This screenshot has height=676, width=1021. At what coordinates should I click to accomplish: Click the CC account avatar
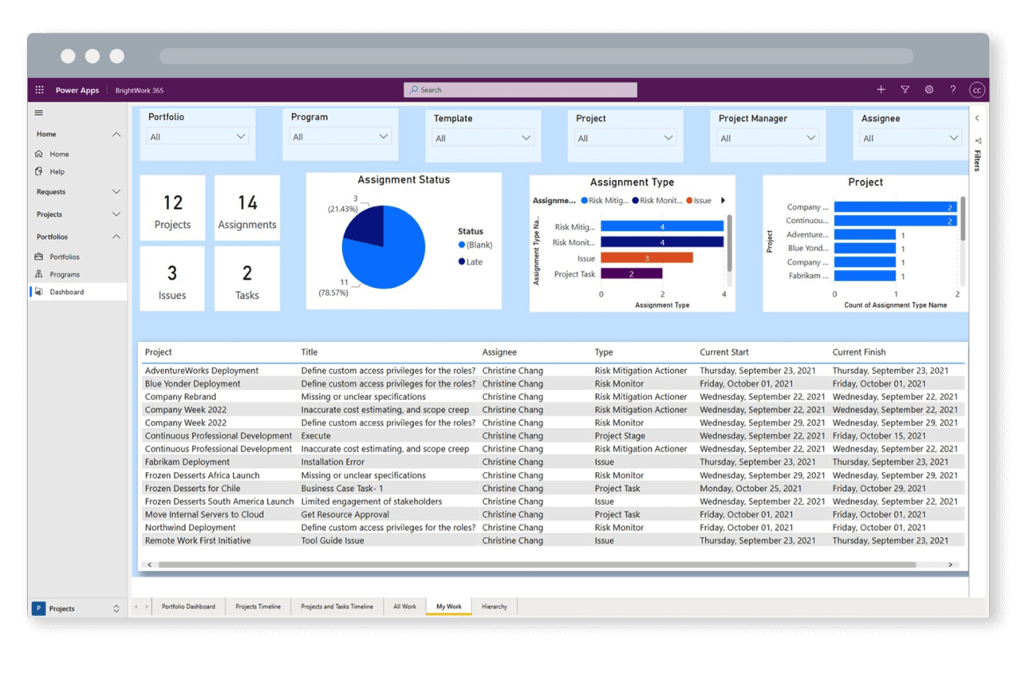pyautogui.click(x=976, y=89)
